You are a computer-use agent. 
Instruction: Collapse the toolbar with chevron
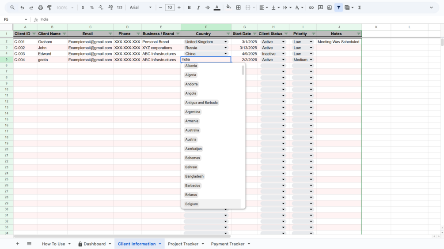(431, 7)
